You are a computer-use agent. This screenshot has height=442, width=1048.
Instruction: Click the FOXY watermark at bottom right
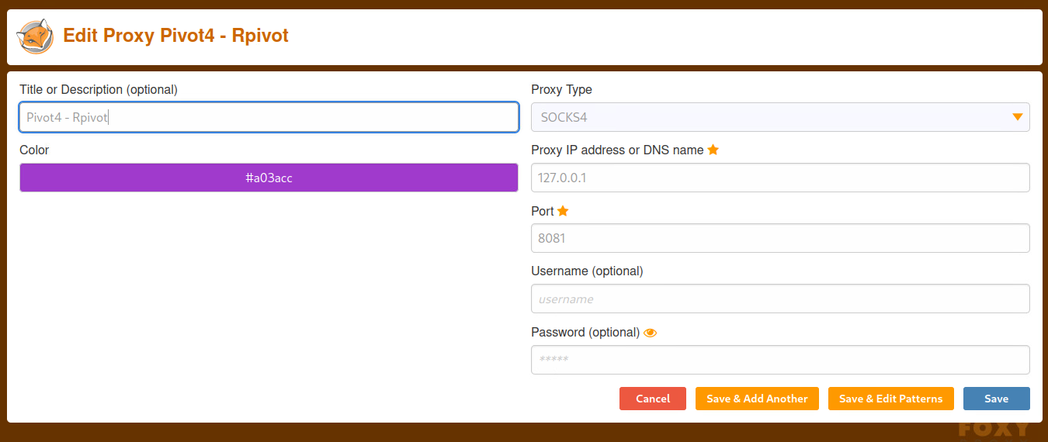tap(994, 430)
